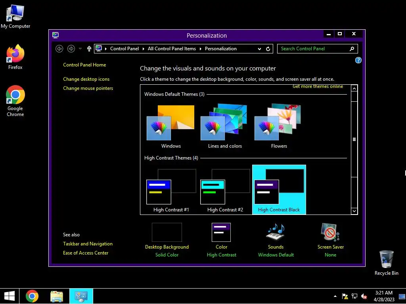Click Get more themes online link
Viewport: 406px width, 304px height.
[318, 86]
